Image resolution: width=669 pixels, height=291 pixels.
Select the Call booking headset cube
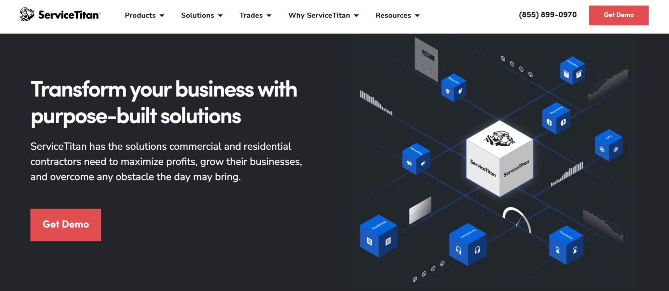click(x=468, y=245)
